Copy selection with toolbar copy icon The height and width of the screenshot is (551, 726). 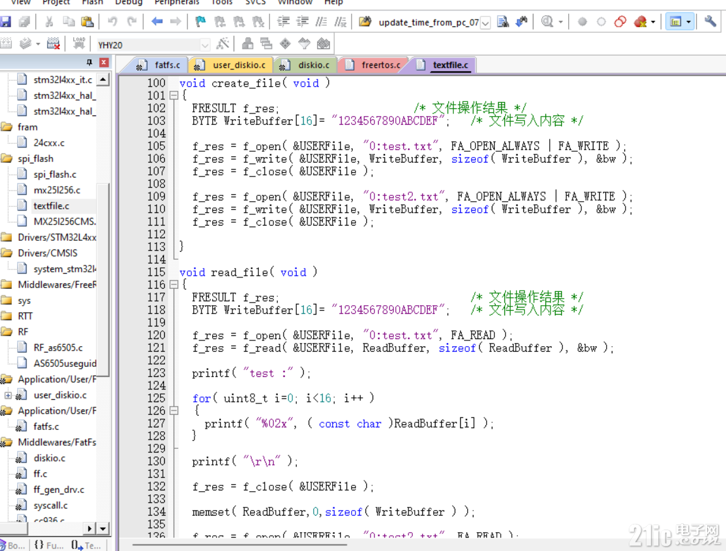point(69,21)
